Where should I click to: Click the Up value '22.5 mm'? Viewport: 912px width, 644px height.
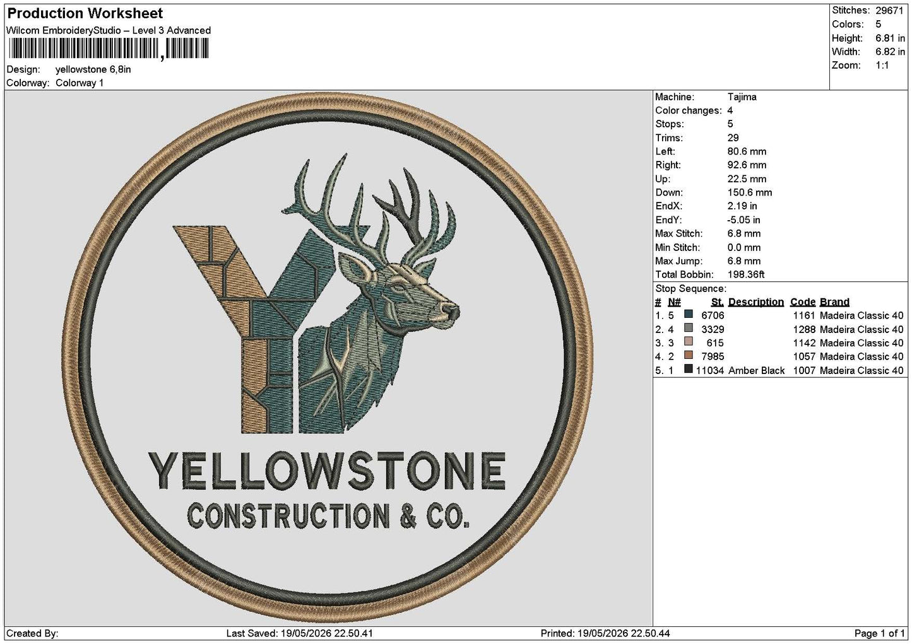click(747, 179)
